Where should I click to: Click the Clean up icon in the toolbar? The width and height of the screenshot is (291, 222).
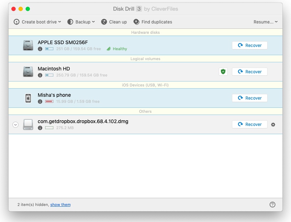pyautogui.click(x=104, y=22)
